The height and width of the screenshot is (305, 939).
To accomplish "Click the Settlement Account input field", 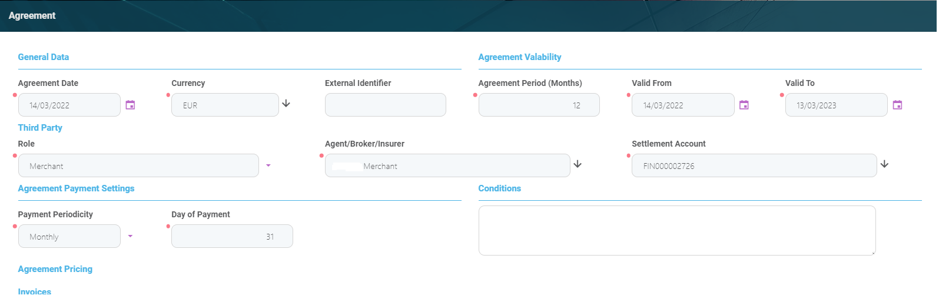I will pos(754,165).
